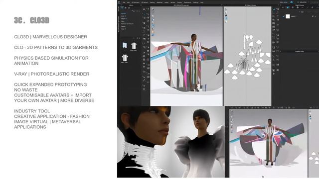319x179 pixels.
Task: Click the CLO logo icon
Action: point(119,2)
